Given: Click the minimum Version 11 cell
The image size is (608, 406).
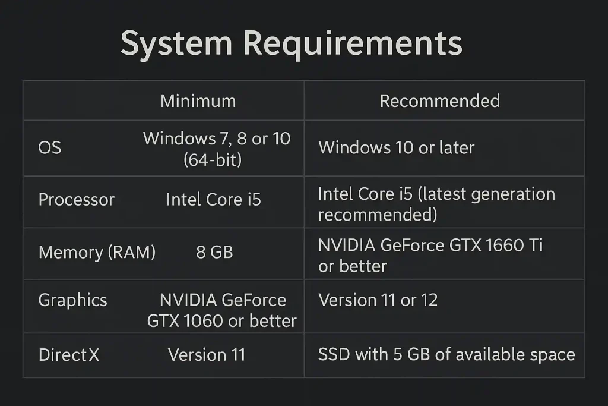Looking at the screenshot, I should 207,355.
